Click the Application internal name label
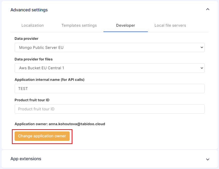 tap(49, 80)
